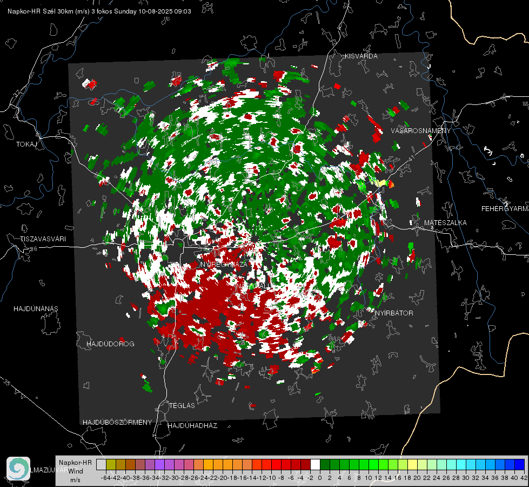This screenshot has height=487, width=529.
Task: Click the NYÍRBÁTOR town label
Action: pos(394,313)
